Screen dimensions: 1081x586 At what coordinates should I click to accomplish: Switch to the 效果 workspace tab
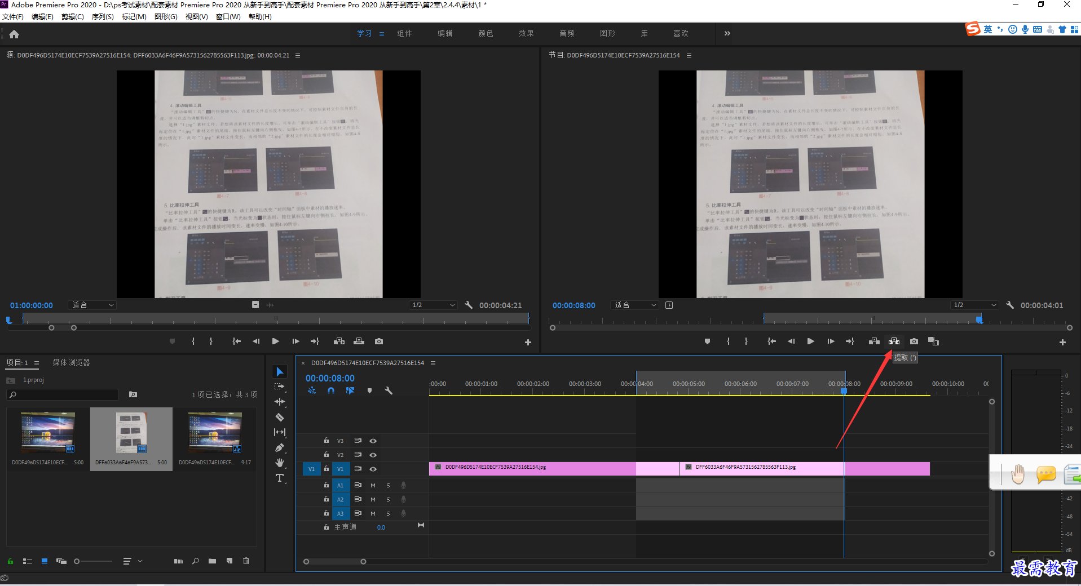click(526, 33)
